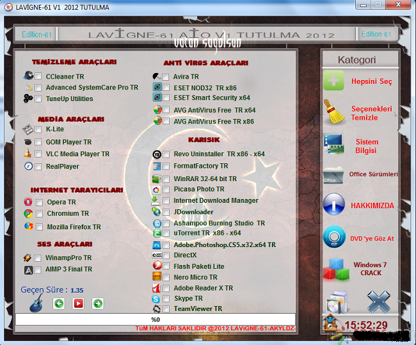Click the broom icon to clear selections
The width and height of the screenshot is (416, 345).
click(333, 113)
